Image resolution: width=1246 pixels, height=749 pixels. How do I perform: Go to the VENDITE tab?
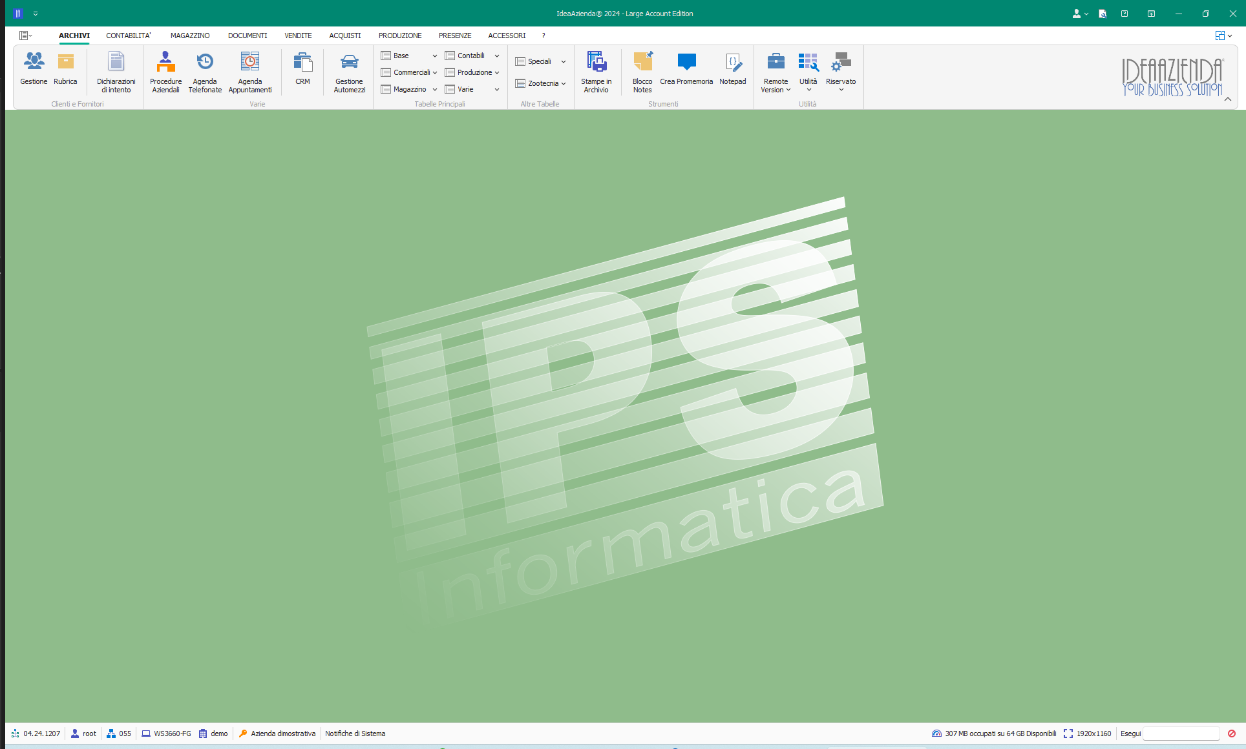click(x=298, y=36)
